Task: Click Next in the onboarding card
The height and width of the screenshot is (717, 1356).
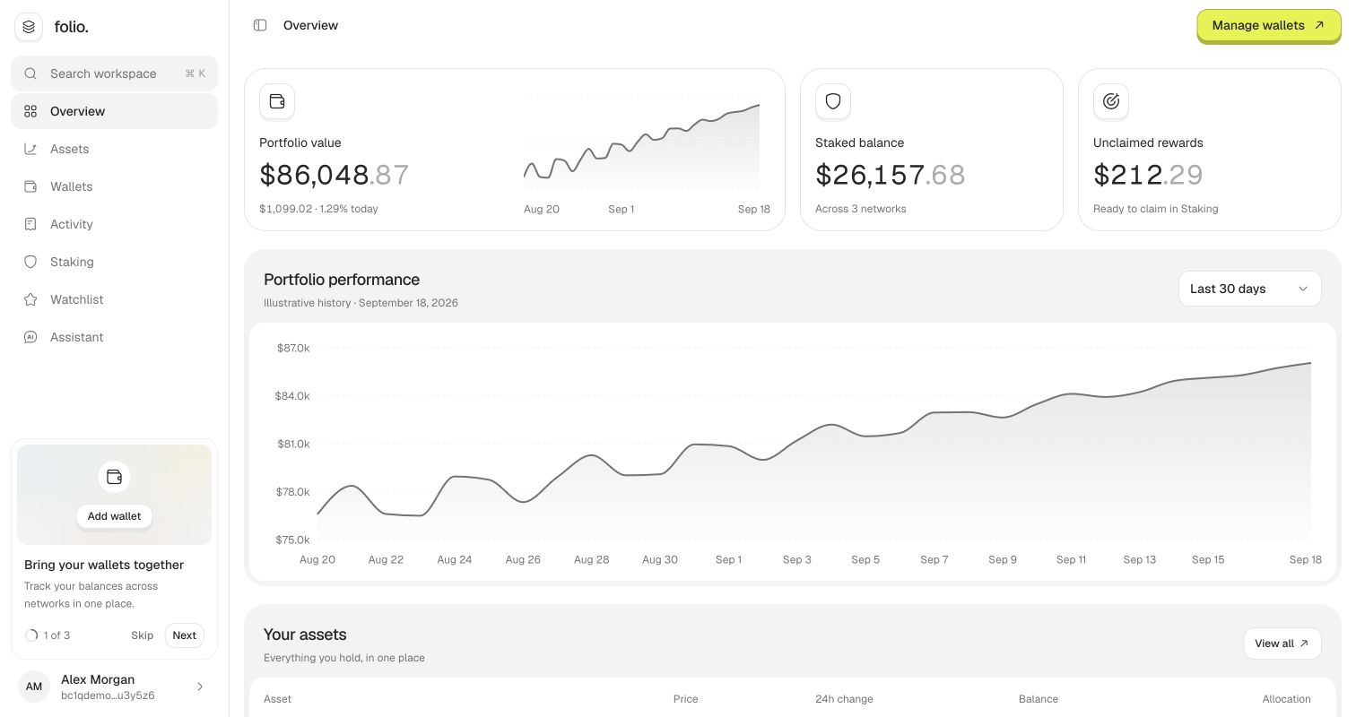Action: (x=185, y=635)
